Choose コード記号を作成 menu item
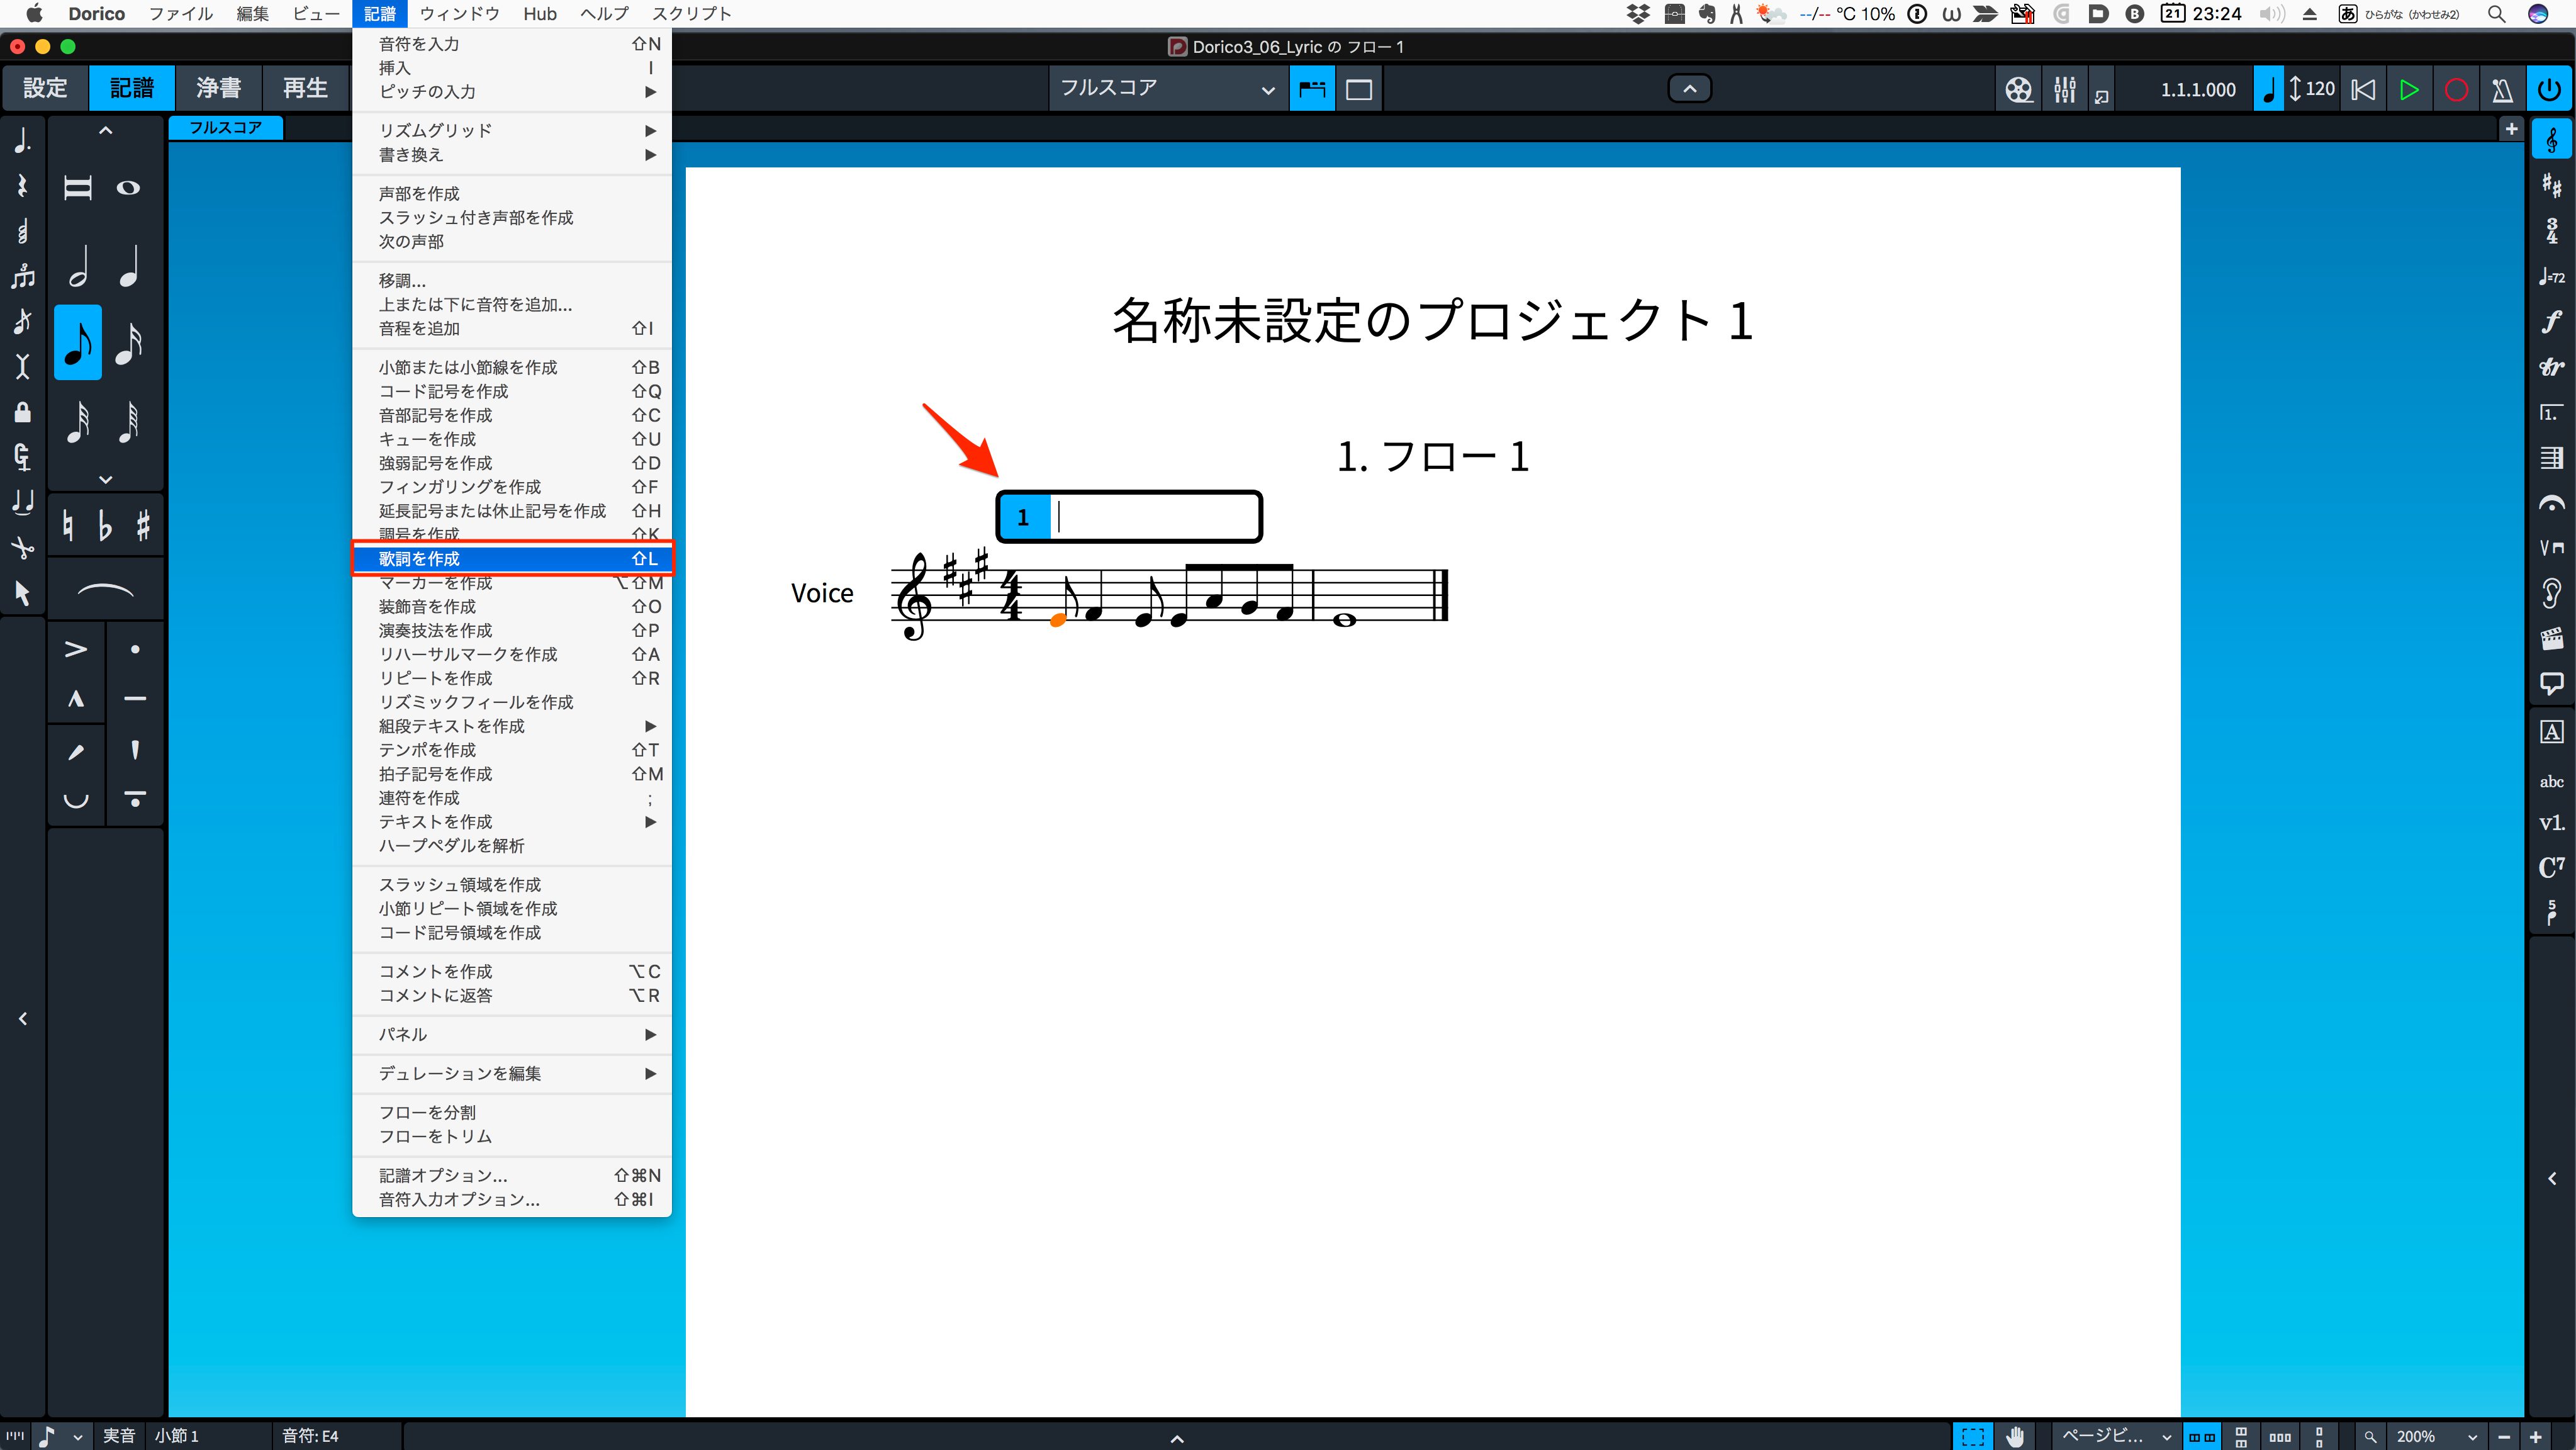 click(512, 392)
